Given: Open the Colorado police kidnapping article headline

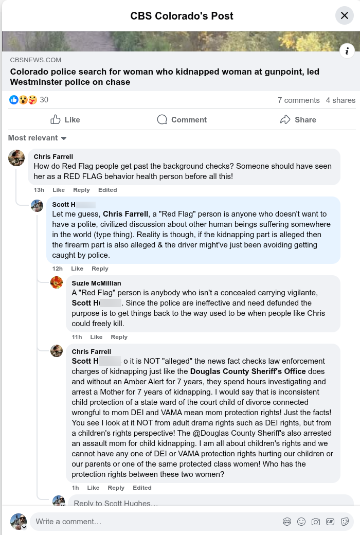Looking at the screenshot, I should coord(165,77).
